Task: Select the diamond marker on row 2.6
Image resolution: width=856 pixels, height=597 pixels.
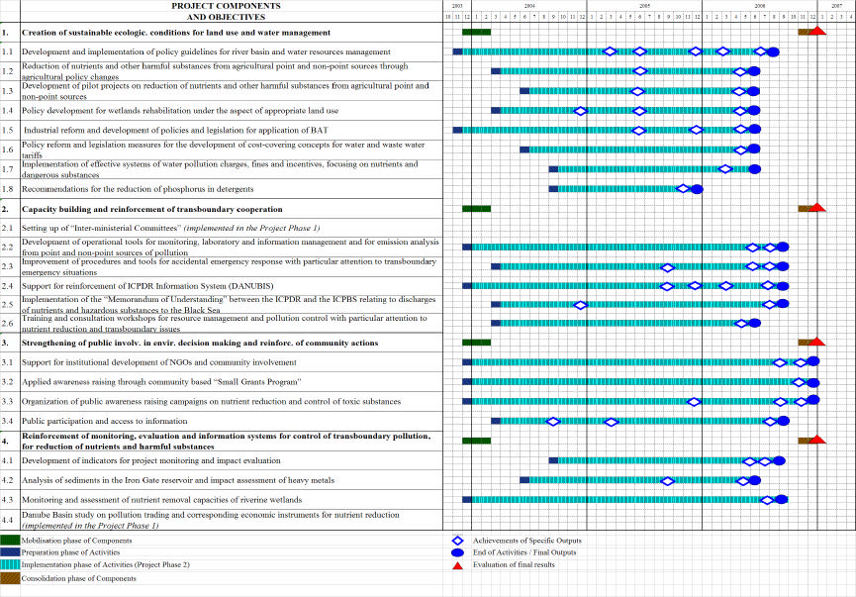Action: point(740,323)
